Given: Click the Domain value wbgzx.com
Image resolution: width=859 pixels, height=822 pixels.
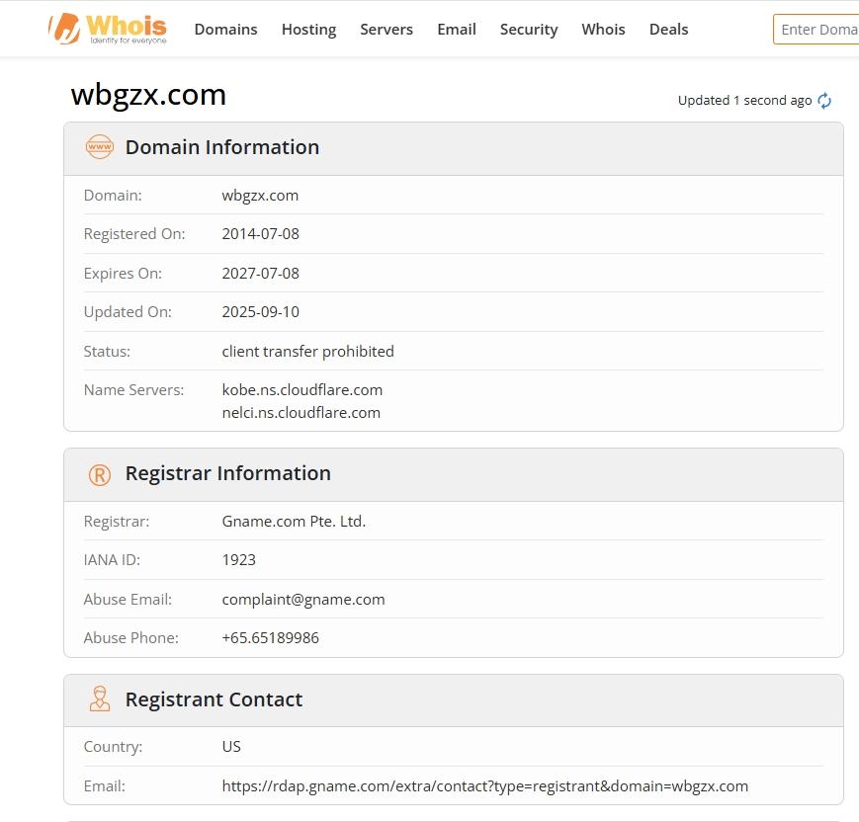Looking at the screenshot, I should pos(260,196).
